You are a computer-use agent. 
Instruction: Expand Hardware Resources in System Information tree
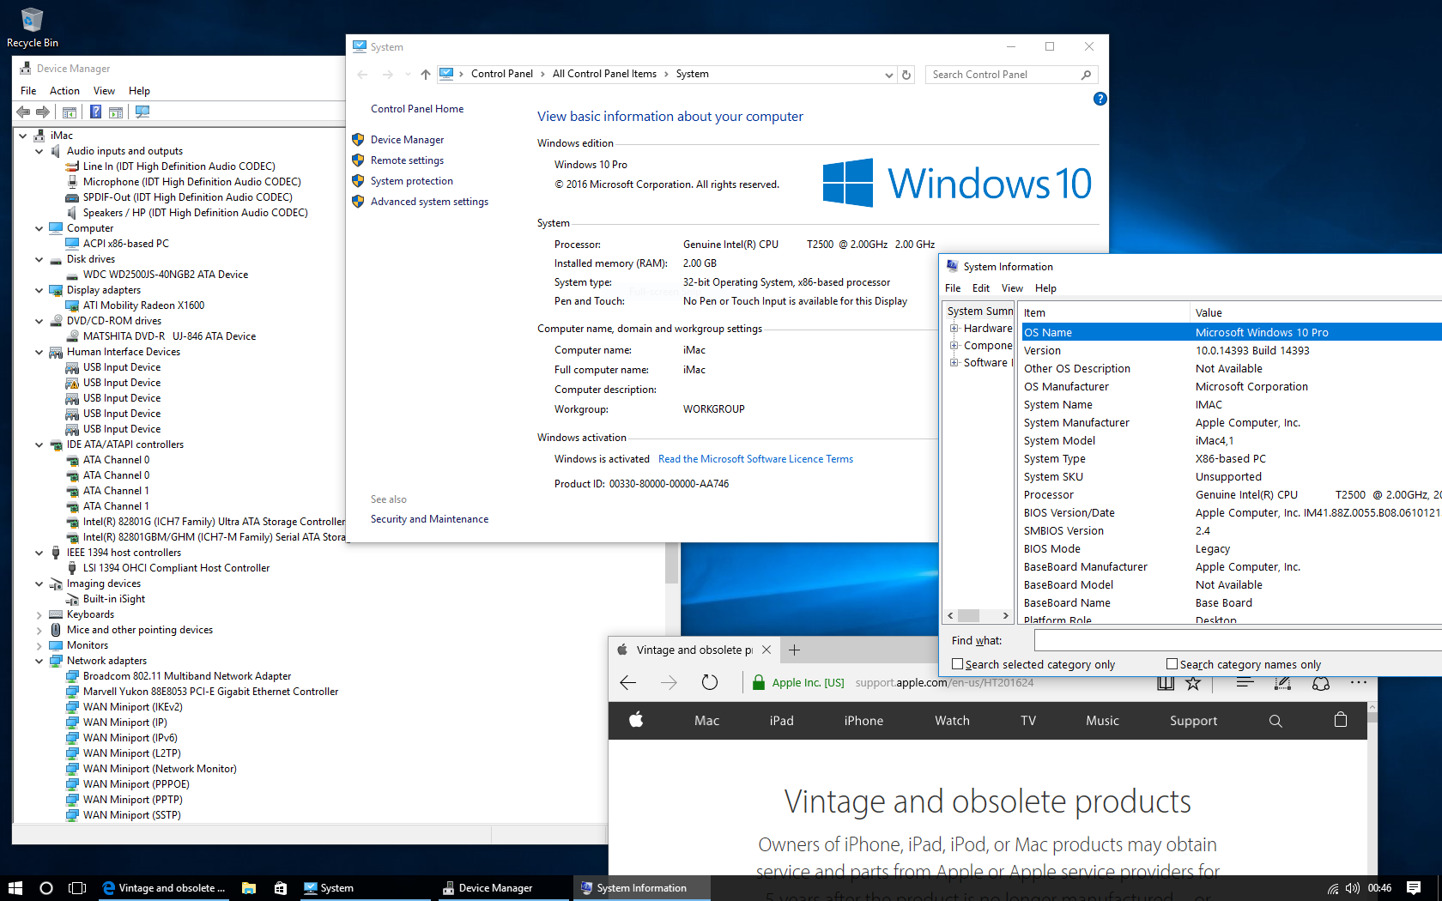[954, 328]
